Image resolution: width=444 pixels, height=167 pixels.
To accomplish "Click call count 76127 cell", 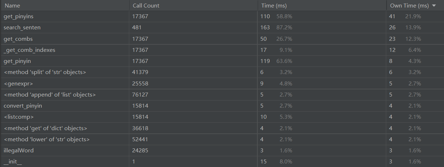I will (x=140, y=95).
